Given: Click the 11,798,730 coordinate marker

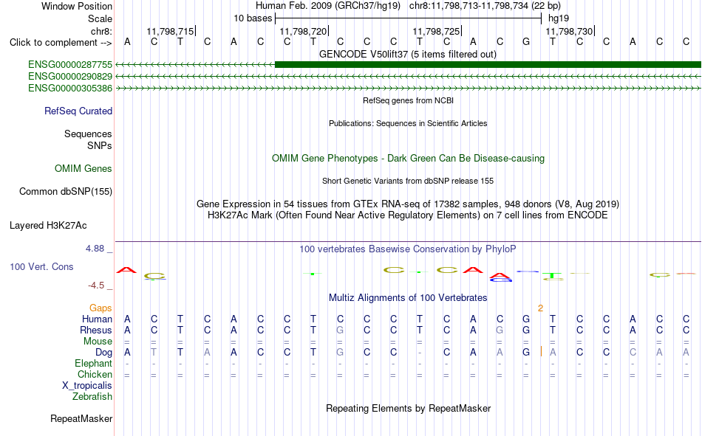Looking at the screenshot, I should (569, 31).
